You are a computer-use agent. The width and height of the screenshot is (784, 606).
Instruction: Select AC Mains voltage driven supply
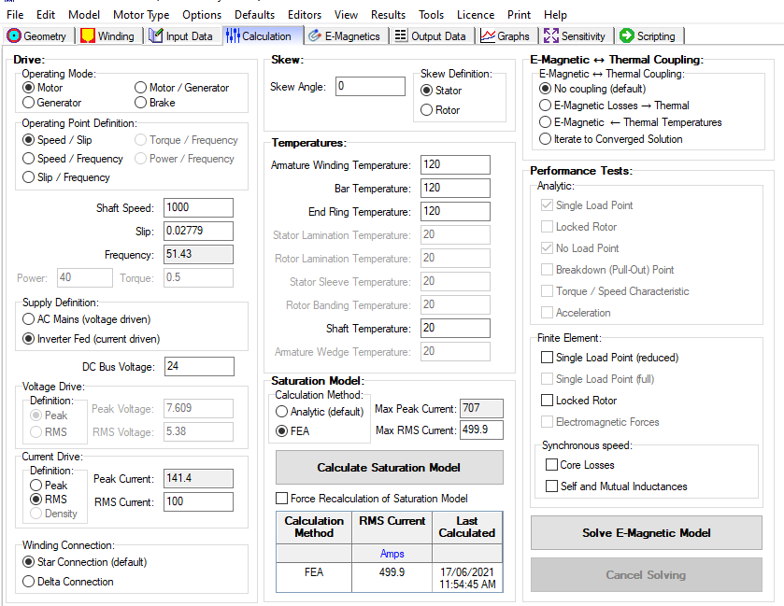(29, 319)
